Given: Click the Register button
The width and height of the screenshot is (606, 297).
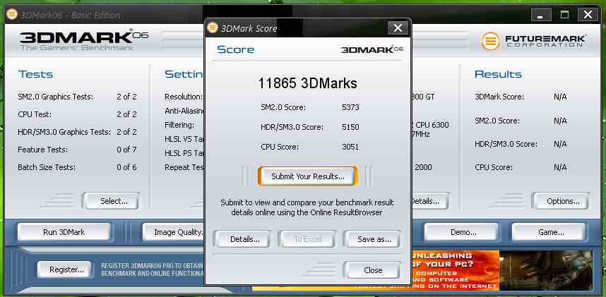Looking at the screenshot, I should tap(65, 269).
